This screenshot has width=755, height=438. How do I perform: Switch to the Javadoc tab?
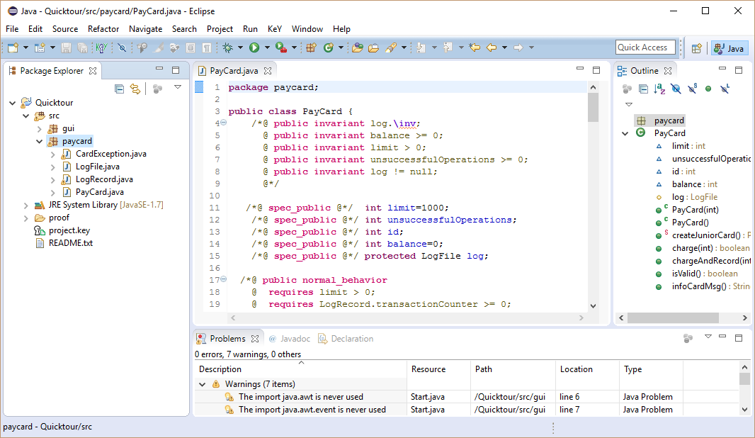pyautogui.click(x=290, y=339)
